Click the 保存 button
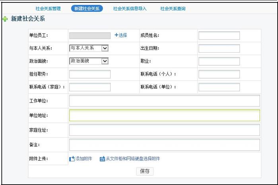 click(145, 171)
